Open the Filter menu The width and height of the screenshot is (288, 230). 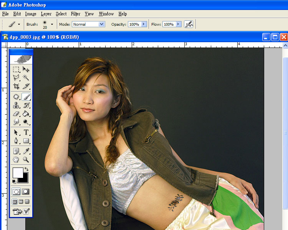[75, 14]
